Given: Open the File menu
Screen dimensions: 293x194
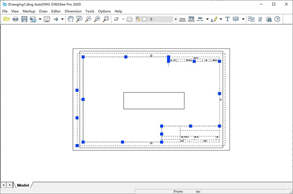Looking at the screenshot, I should coord(5,11).
